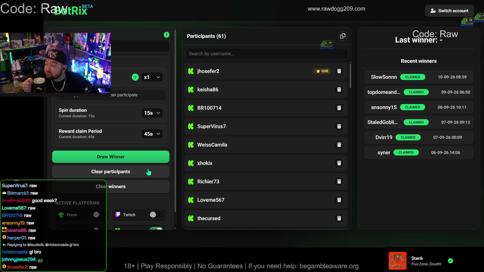Open the x1 multiplier dropdown
The image size is (484, 272).
click(x=152, y=77)
